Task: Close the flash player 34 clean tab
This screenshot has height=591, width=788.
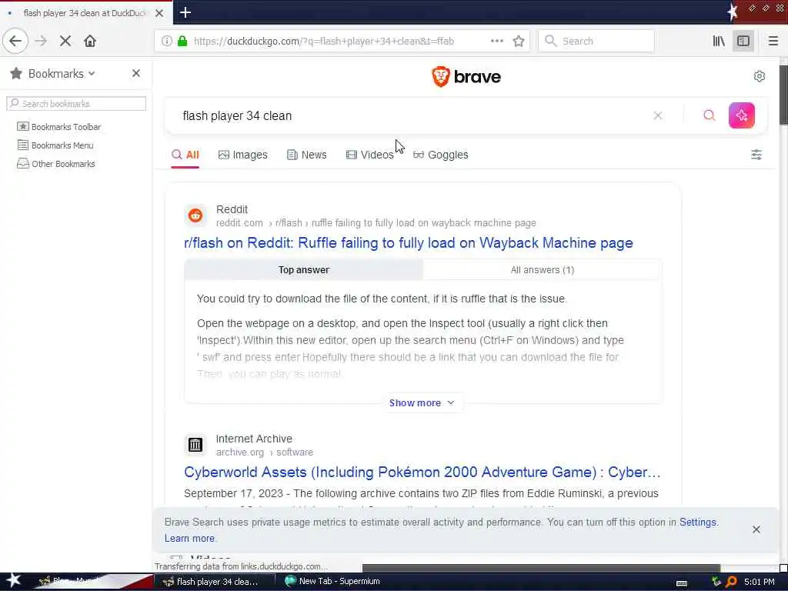Action: [x=159, y=13]
